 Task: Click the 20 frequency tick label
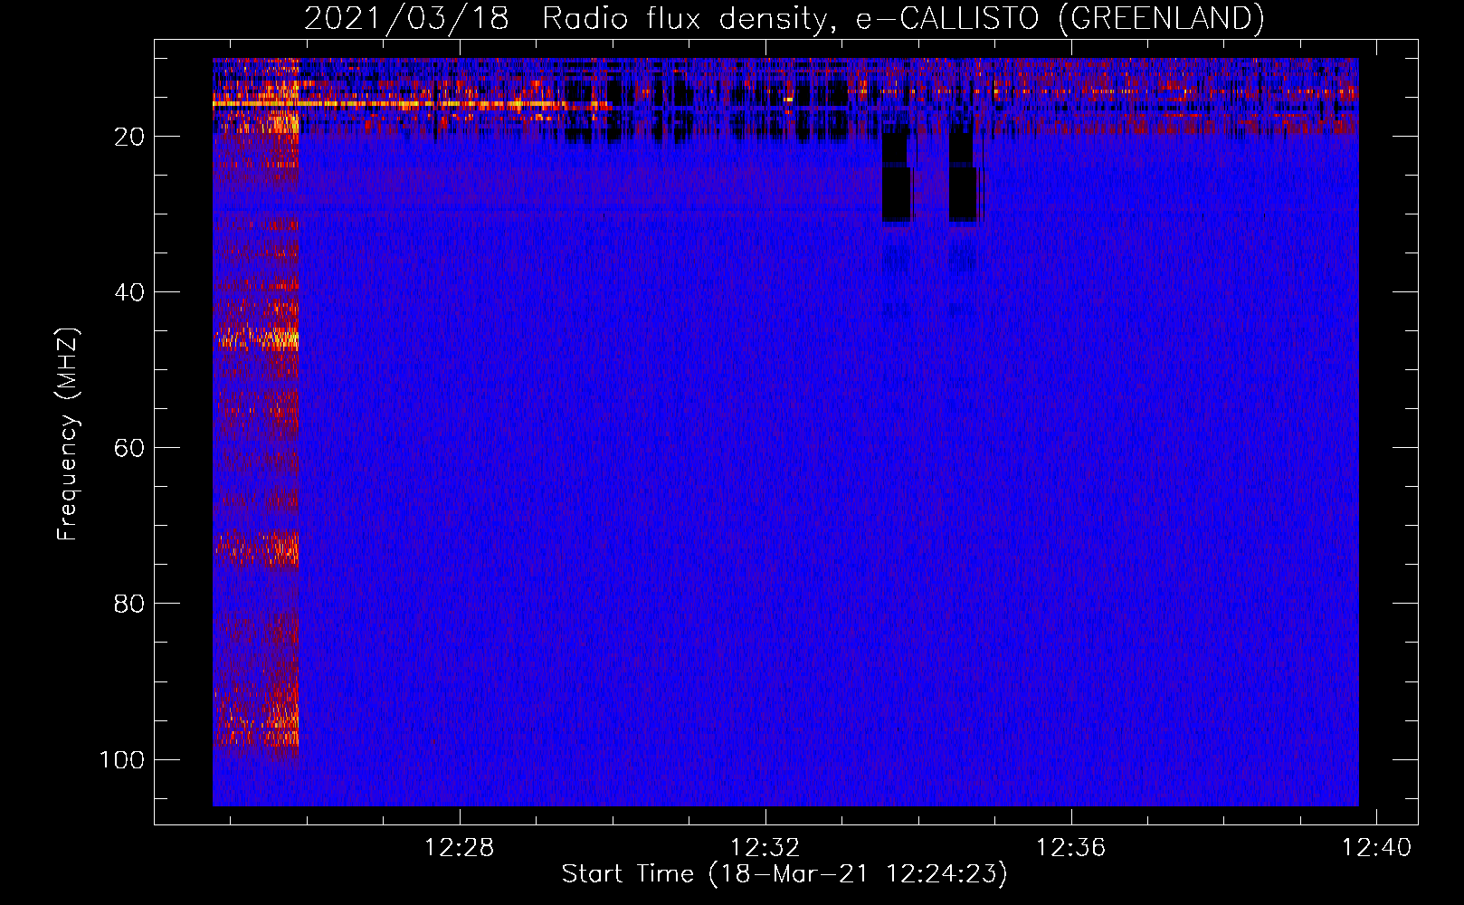coord(129,137)
